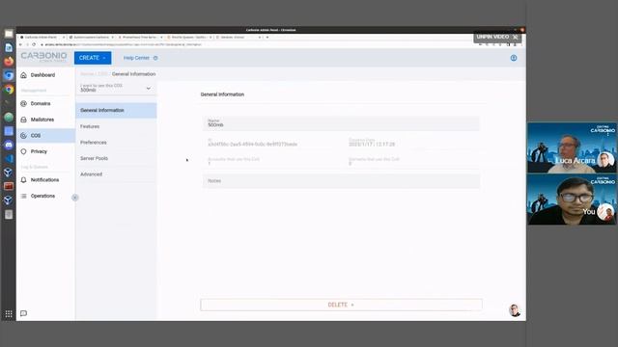
Task: Open Discord from the Ubuntu dock
Action: (9, 145)
